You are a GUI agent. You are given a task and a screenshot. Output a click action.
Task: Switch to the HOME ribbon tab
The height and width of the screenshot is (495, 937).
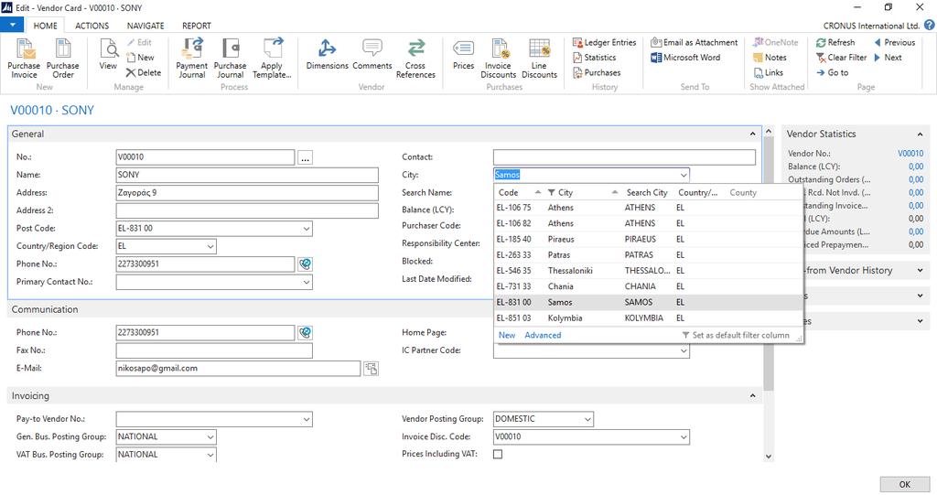pos(46,26)
